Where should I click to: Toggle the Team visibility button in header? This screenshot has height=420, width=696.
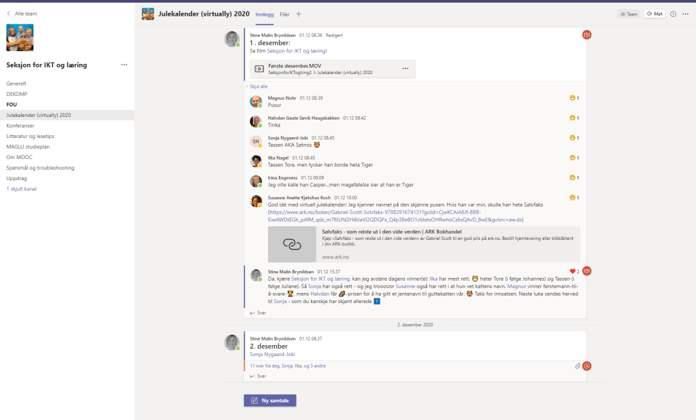point(628,14)
